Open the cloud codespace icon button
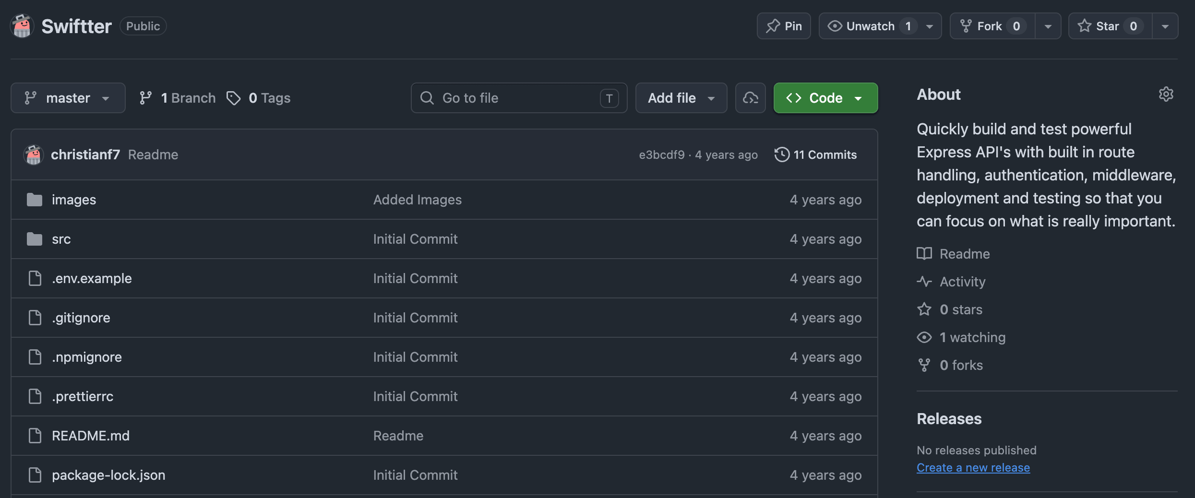The width and height of the screenshot is (1195, 498). coord(751,98)
